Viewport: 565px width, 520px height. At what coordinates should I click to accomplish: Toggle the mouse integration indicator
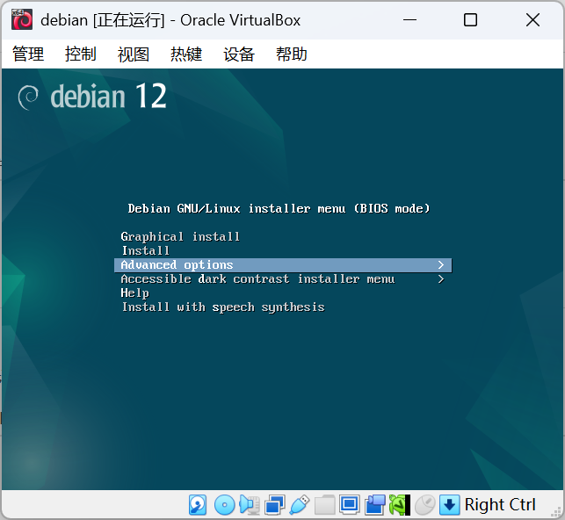[425, 505]
